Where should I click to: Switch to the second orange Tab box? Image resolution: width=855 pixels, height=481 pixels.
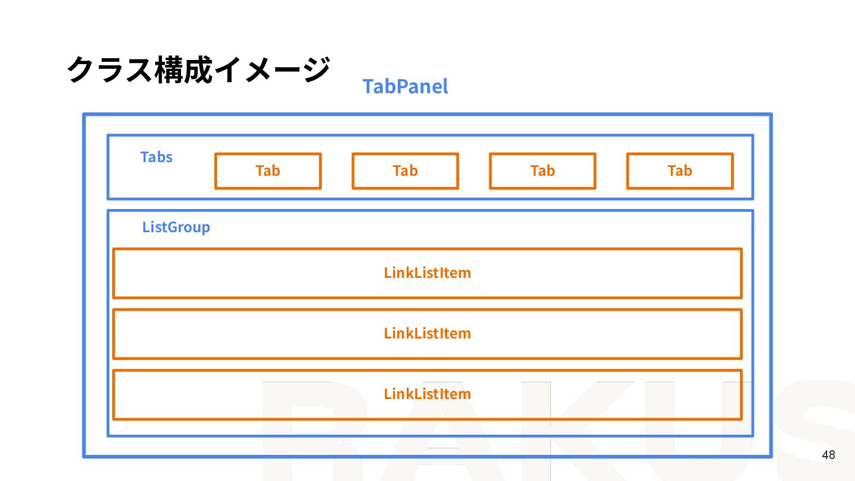(405, 171)
